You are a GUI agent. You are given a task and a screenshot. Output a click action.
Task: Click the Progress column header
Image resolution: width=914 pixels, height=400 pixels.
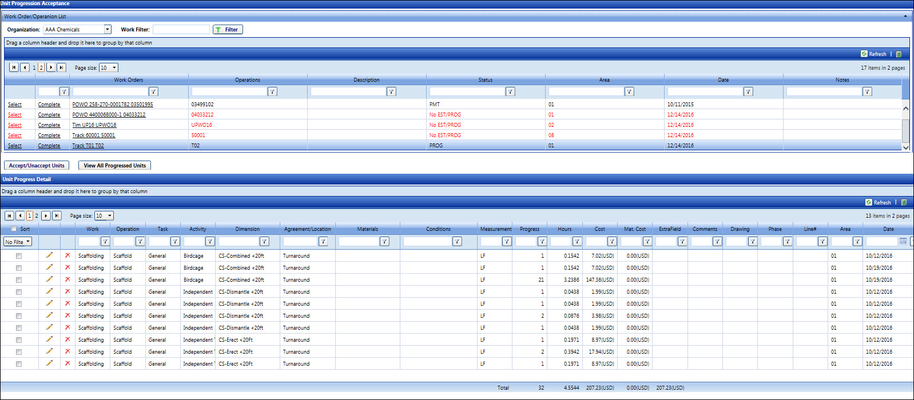click(529, 229)
